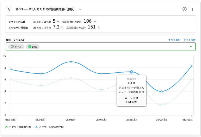The width and height of the screenshot is (201, 137).
Task: Open the info icon tooltip
Action: 185,9
